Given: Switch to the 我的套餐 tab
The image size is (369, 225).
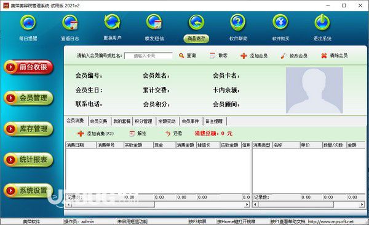Looking at the screenshot, I should pyautogui.click(x=122, y=121).
